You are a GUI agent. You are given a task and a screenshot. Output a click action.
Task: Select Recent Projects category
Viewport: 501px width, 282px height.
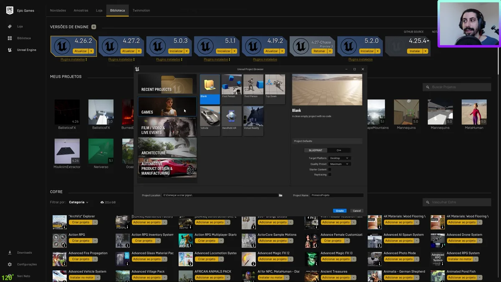(167, 84)
